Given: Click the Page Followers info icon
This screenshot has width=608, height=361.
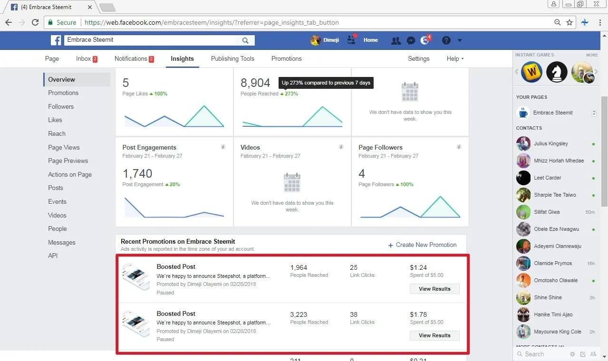Looking at the screenshot, I should (x=459, y=147).
